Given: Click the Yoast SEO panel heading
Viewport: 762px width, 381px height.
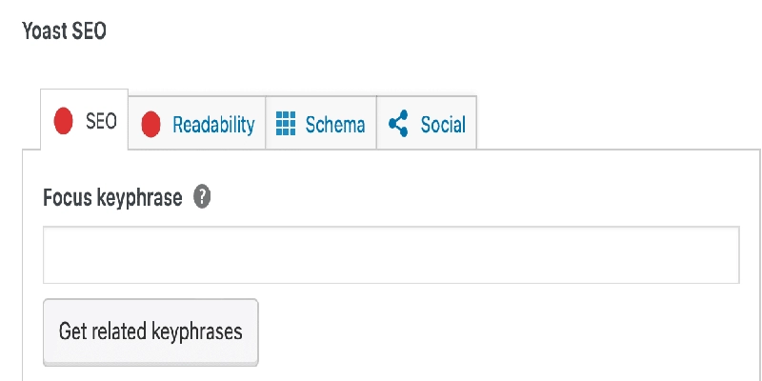Looking at the screenshot, I should coord(64,31).
